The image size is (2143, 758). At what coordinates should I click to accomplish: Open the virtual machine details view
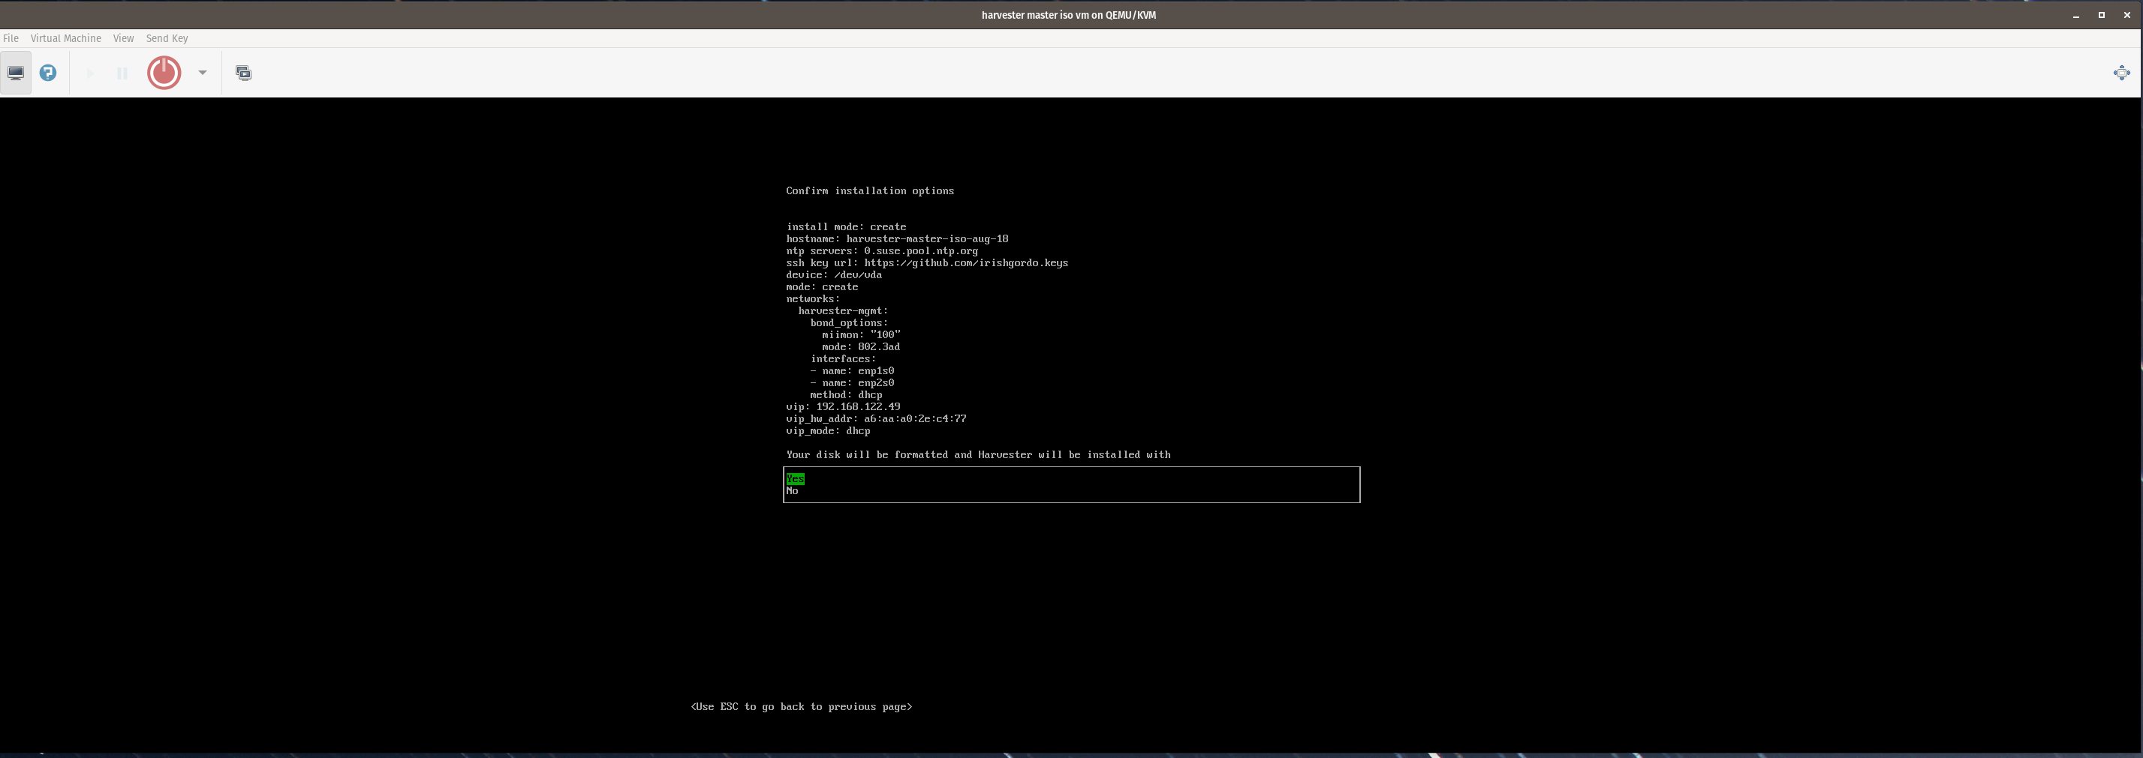coord(47,72)
